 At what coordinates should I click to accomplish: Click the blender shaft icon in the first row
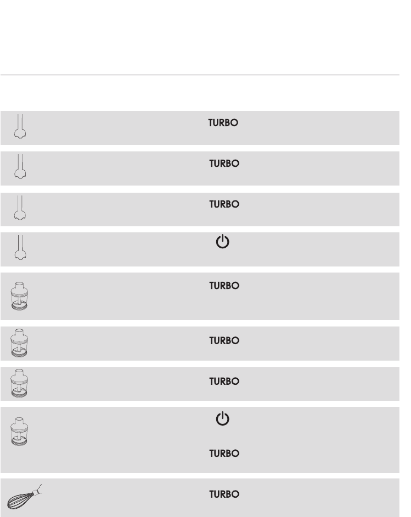[x=21, y=127]
